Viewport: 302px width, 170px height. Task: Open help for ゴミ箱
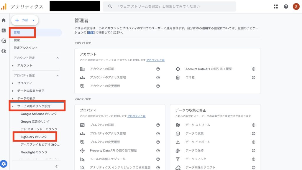[x=253, y=77]
